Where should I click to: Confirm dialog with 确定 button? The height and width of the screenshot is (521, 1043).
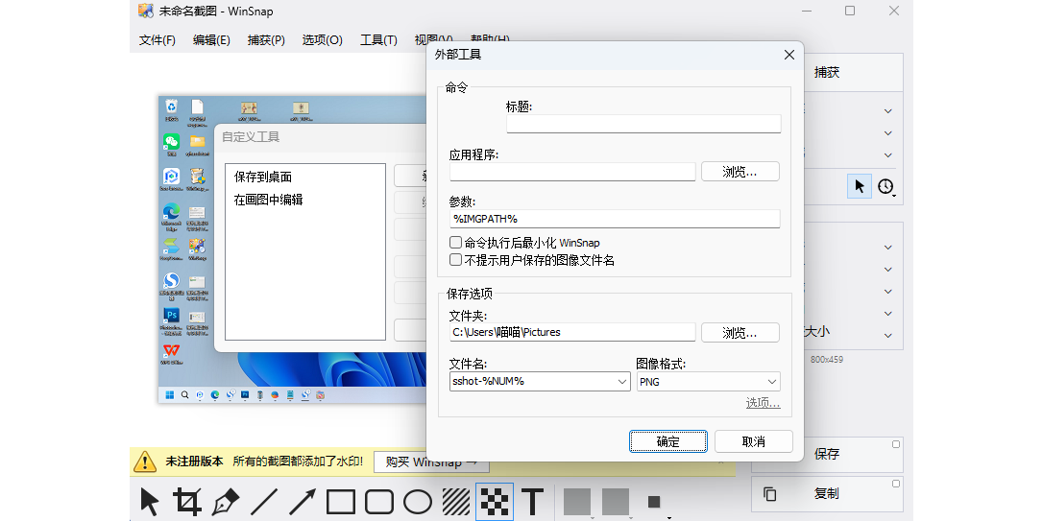[667, 441]
